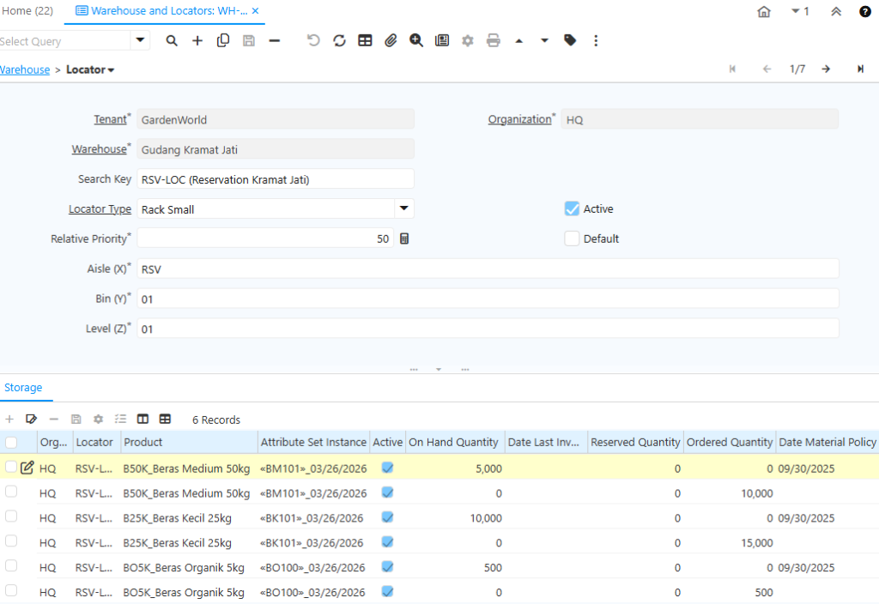
Task: Click the Undo changes icon
Action: click(313, 41)
